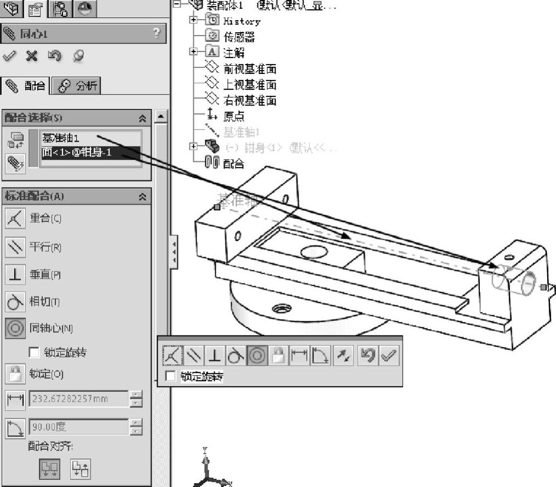
Task: Select 上视基准面 in the feature tree
Action: (250, 85)
